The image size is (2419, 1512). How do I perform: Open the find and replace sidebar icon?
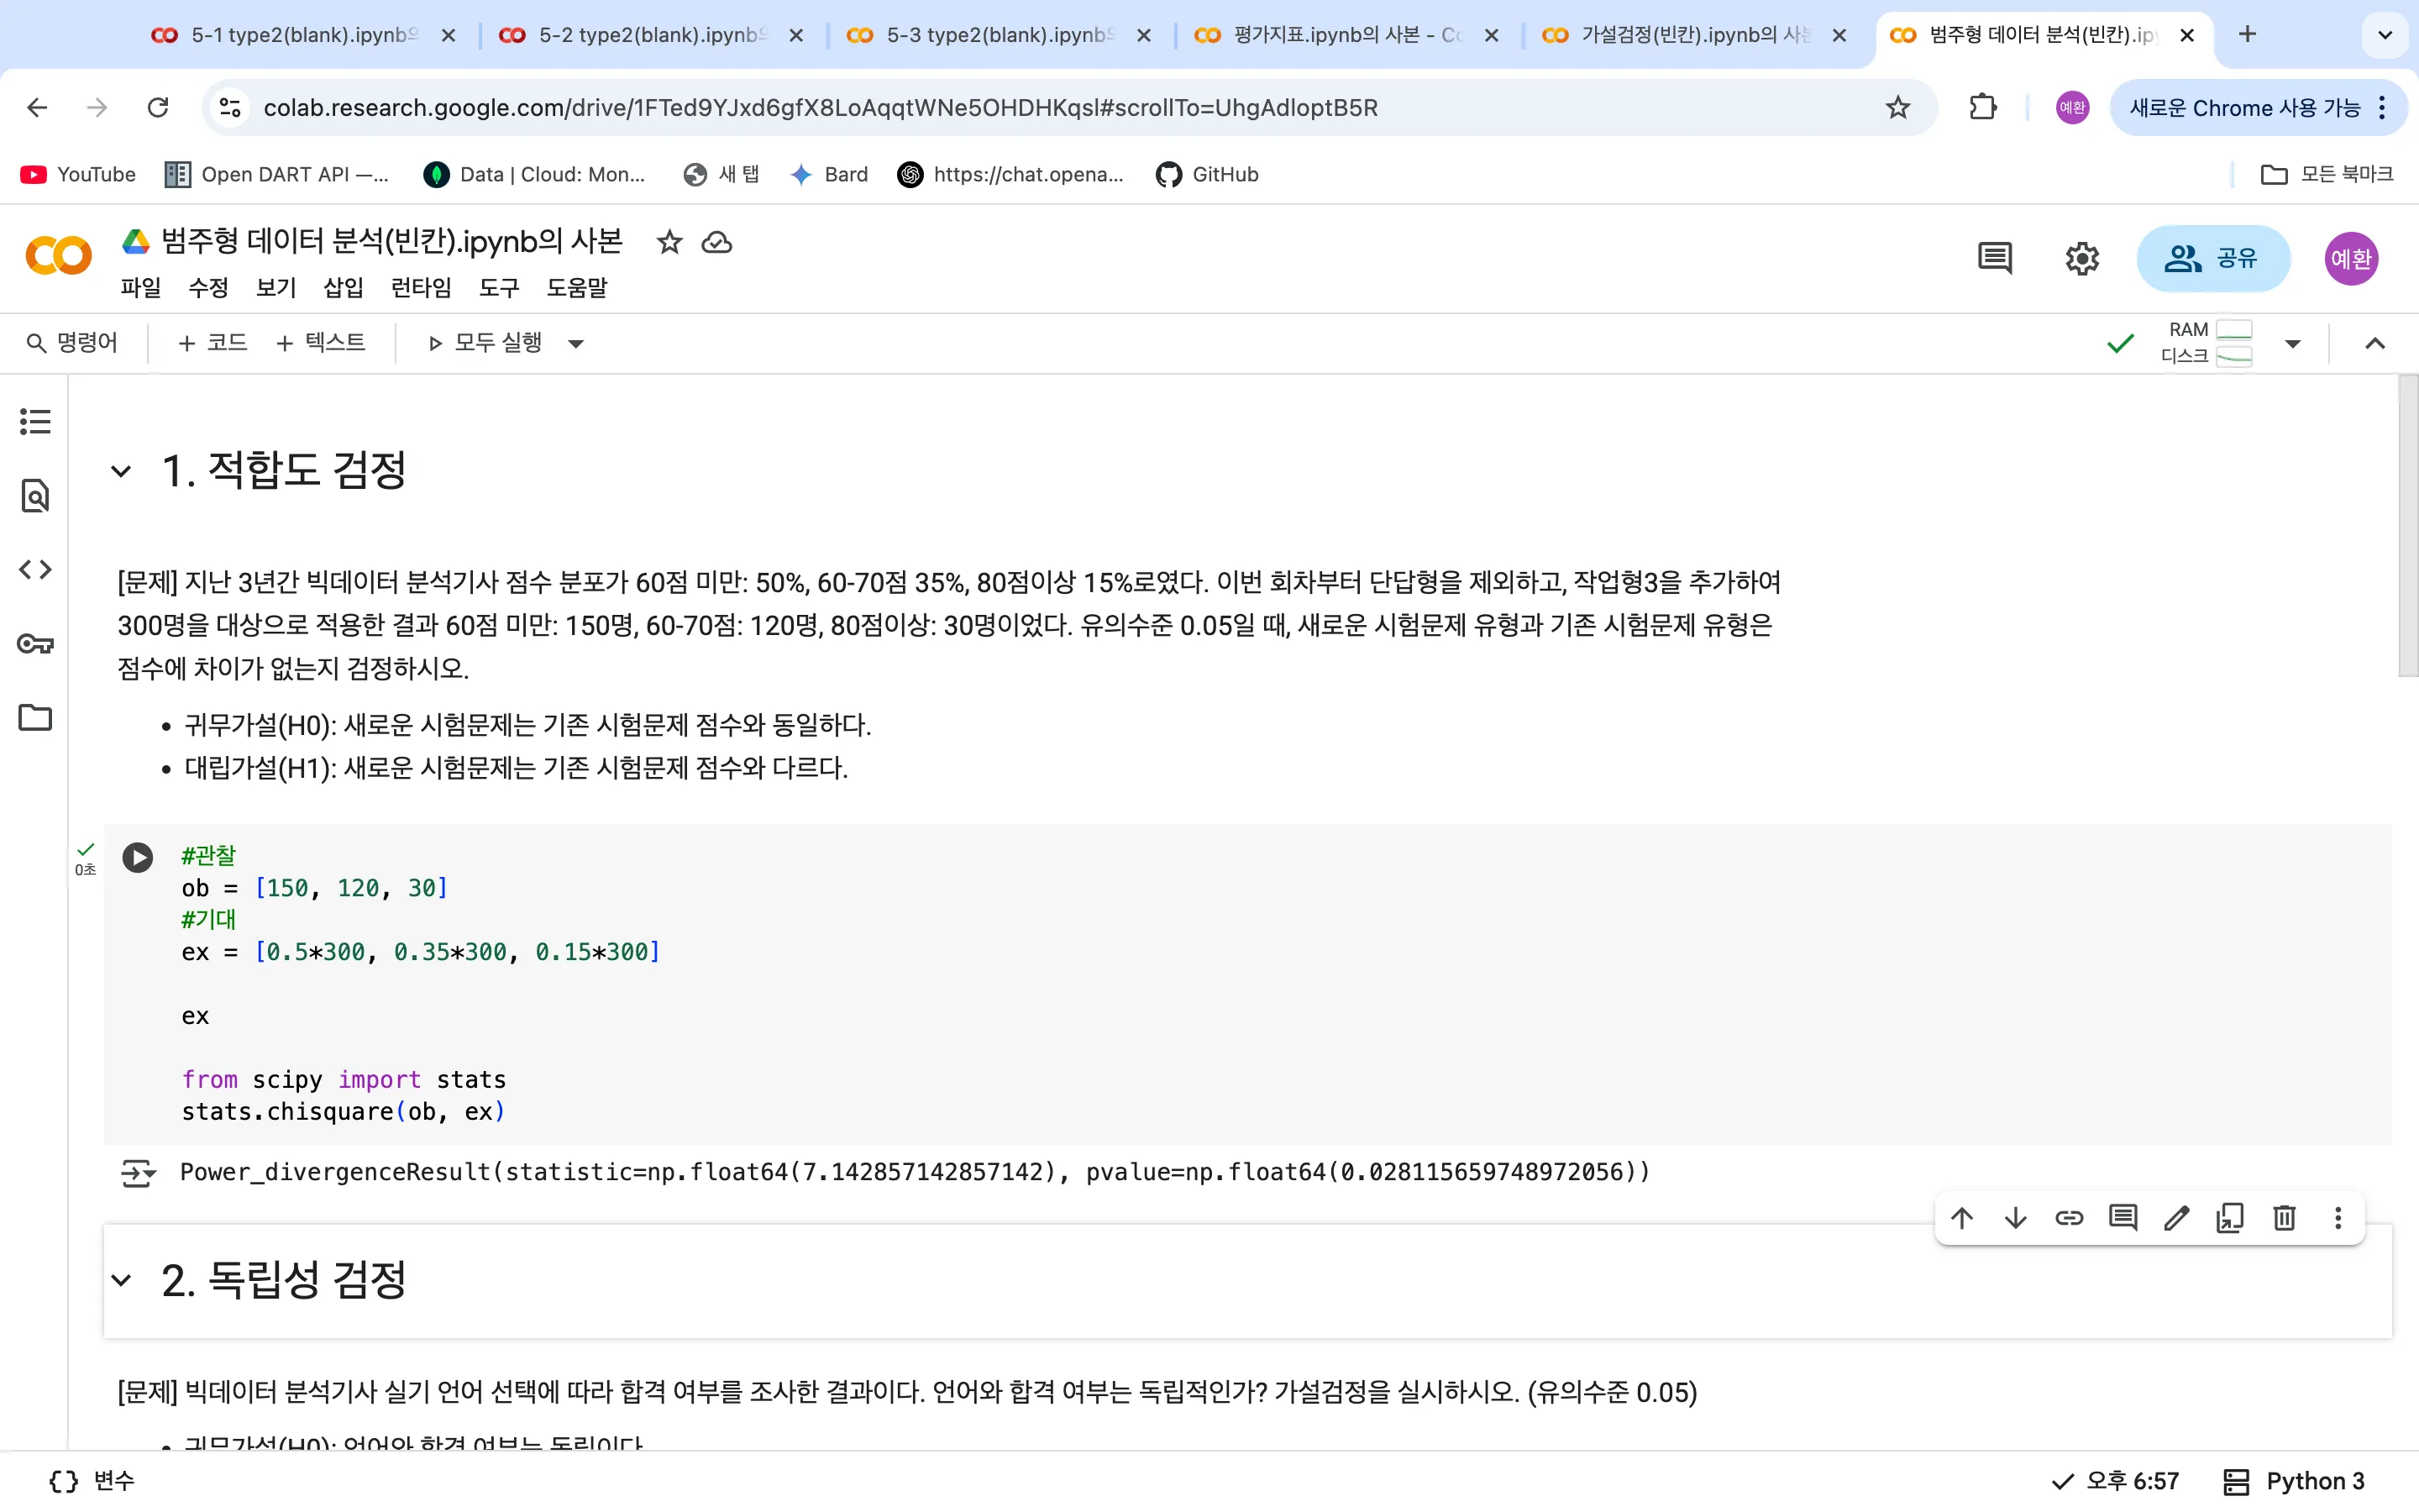(35, 495)
